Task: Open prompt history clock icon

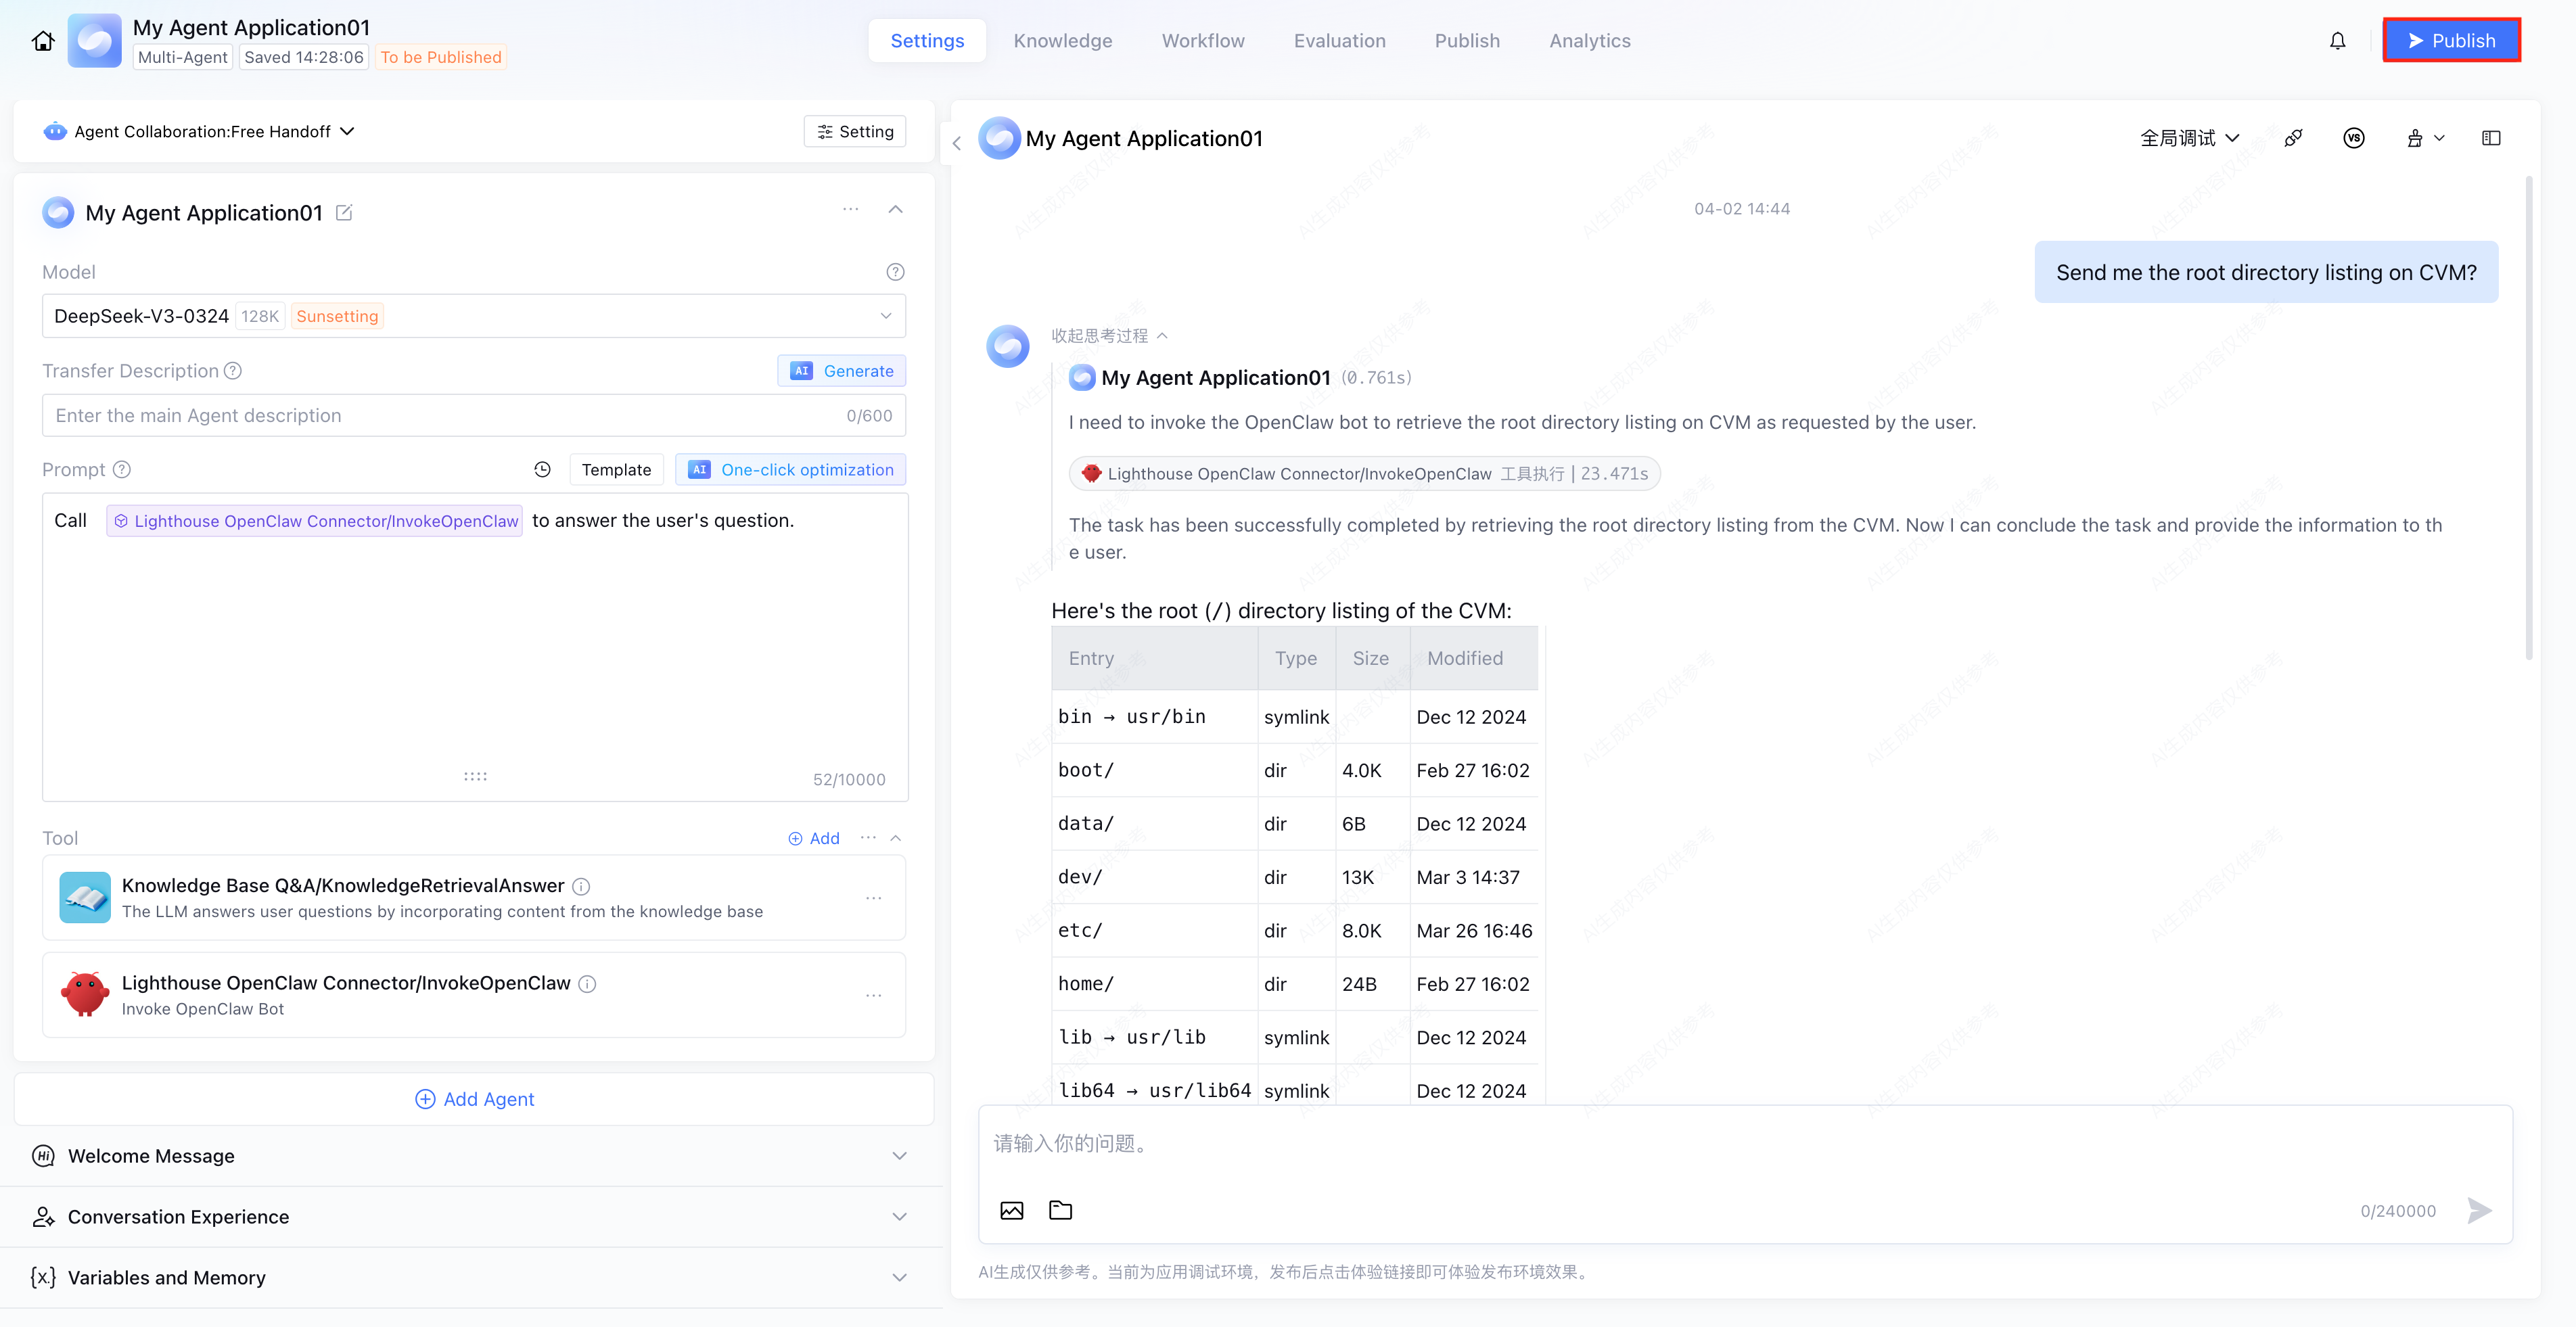Action: (x=542, y=470)
